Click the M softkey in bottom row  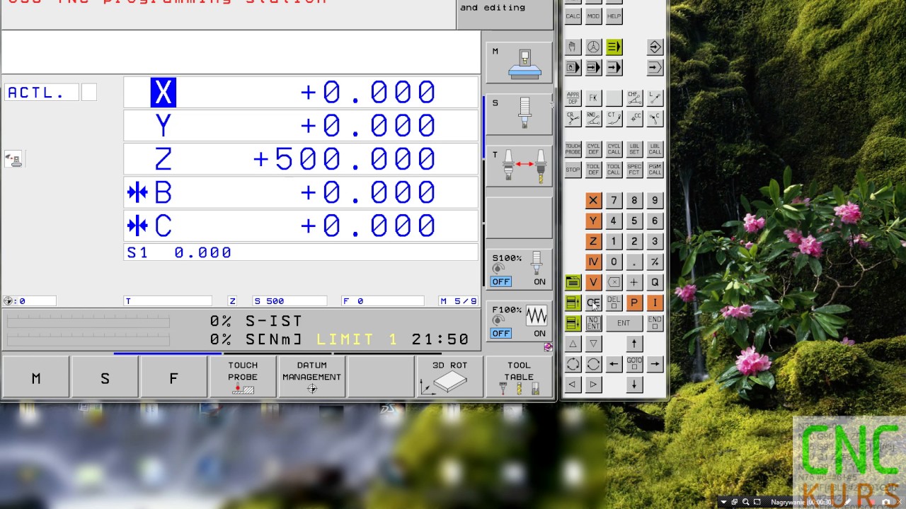point(36,378)
